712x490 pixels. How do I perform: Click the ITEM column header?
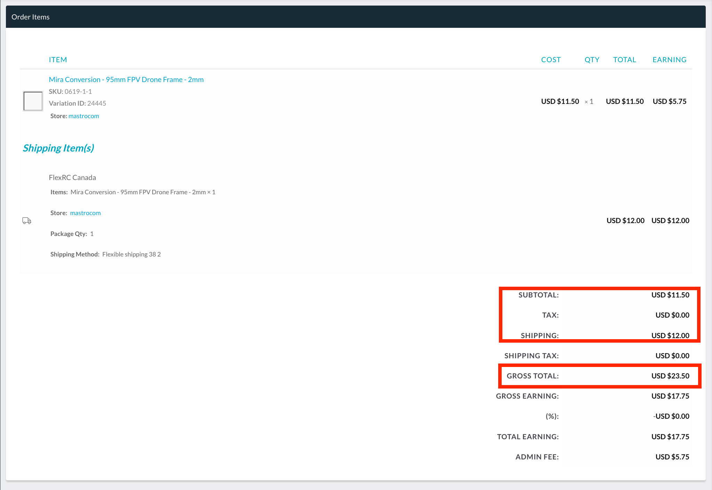pos(58,60)
